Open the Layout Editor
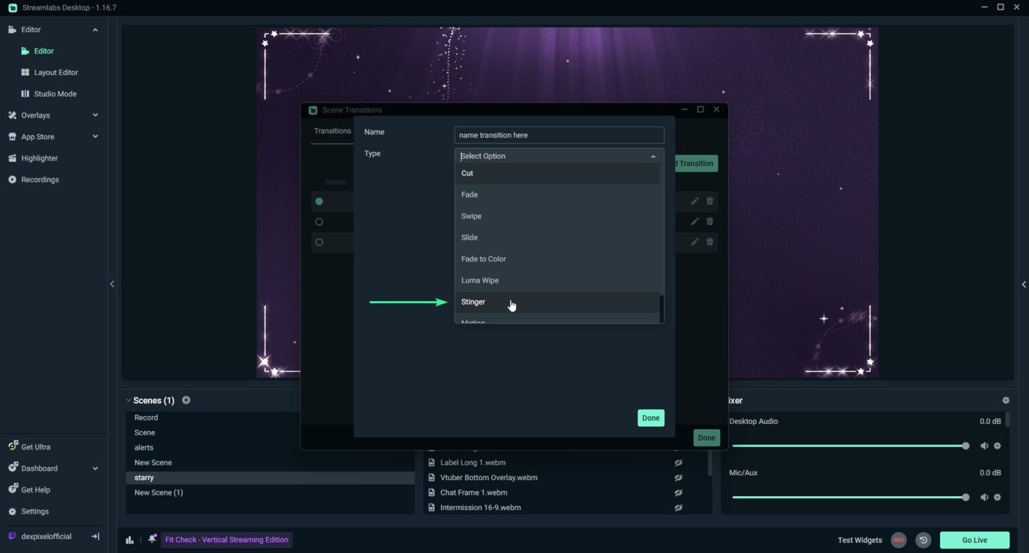This screenshot has width=1029, height=553. tap(56, 72)
